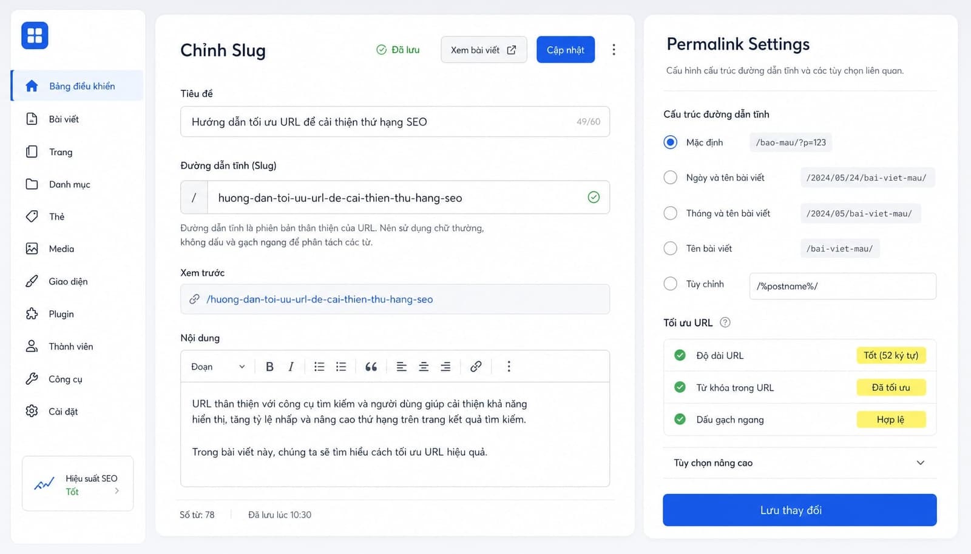Click the Đã tối ưu badge
971x554 pixels.
[891, 387]
